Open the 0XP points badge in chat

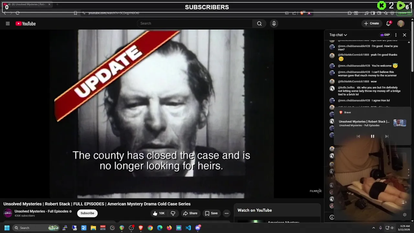tap(385, 35)
